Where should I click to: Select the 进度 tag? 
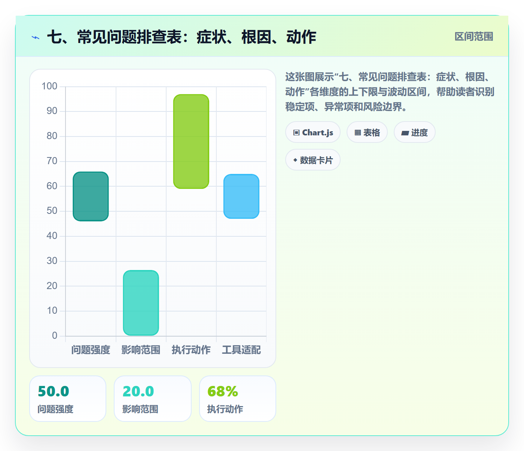click(415, 132)
